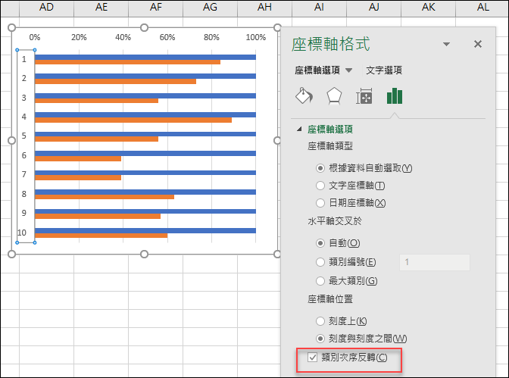
Task: Close the 座標軸格式 pane
Action: [477, 44]
